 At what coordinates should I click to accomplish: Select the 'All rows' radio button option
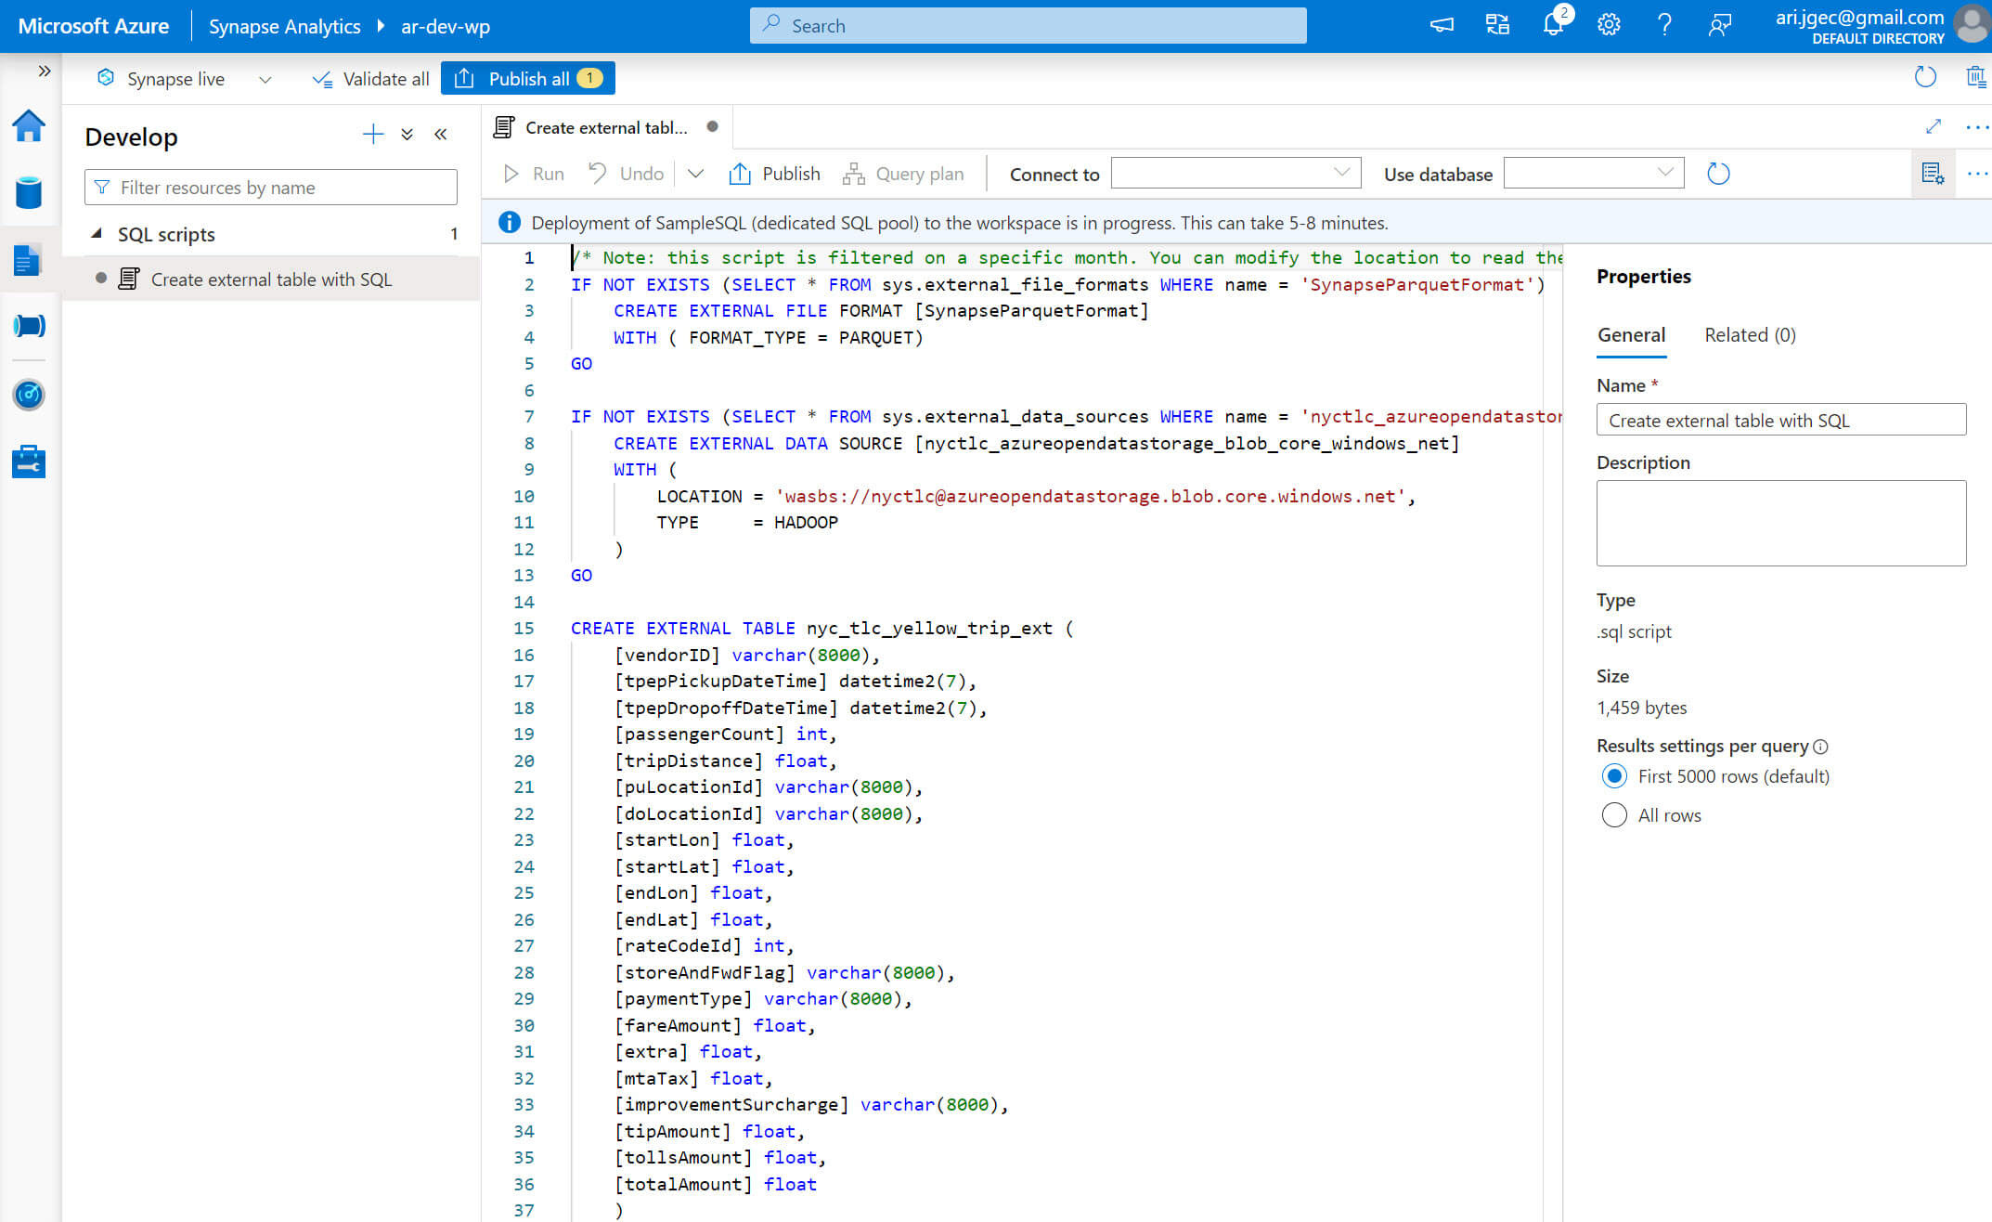1613,815
